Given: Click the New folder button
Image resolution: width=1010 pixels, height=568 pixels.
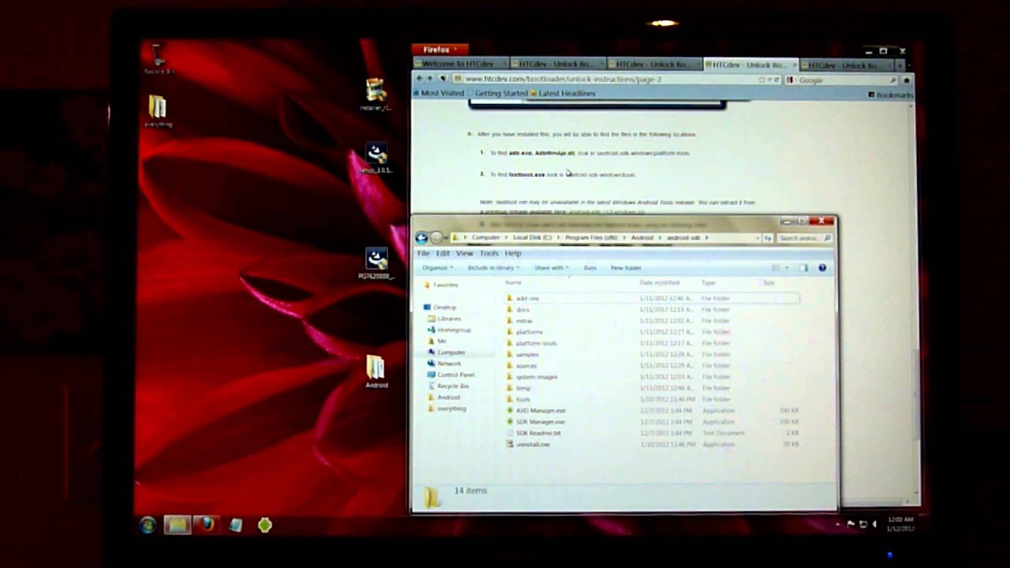Looking at the screenshot, I should [626, 268].
